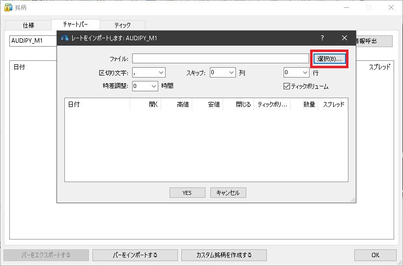Confirm import with YES button

187,192
